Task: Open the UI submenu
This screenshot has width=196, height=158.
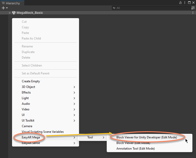Action: [46, 115]
